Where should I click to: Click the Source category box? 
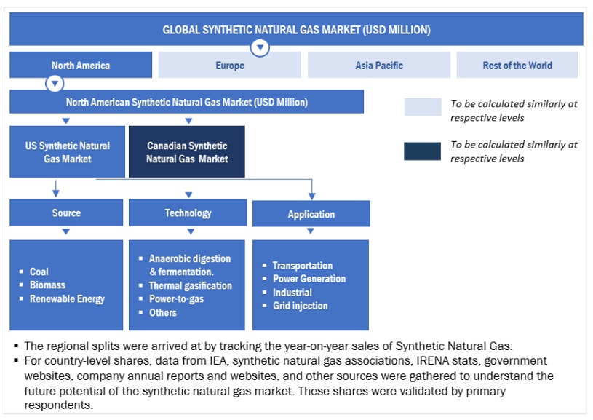[66, 213]
